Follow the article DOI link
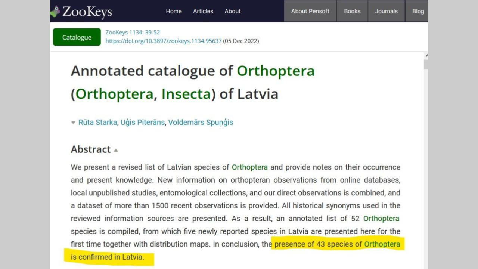 (163, 41)
